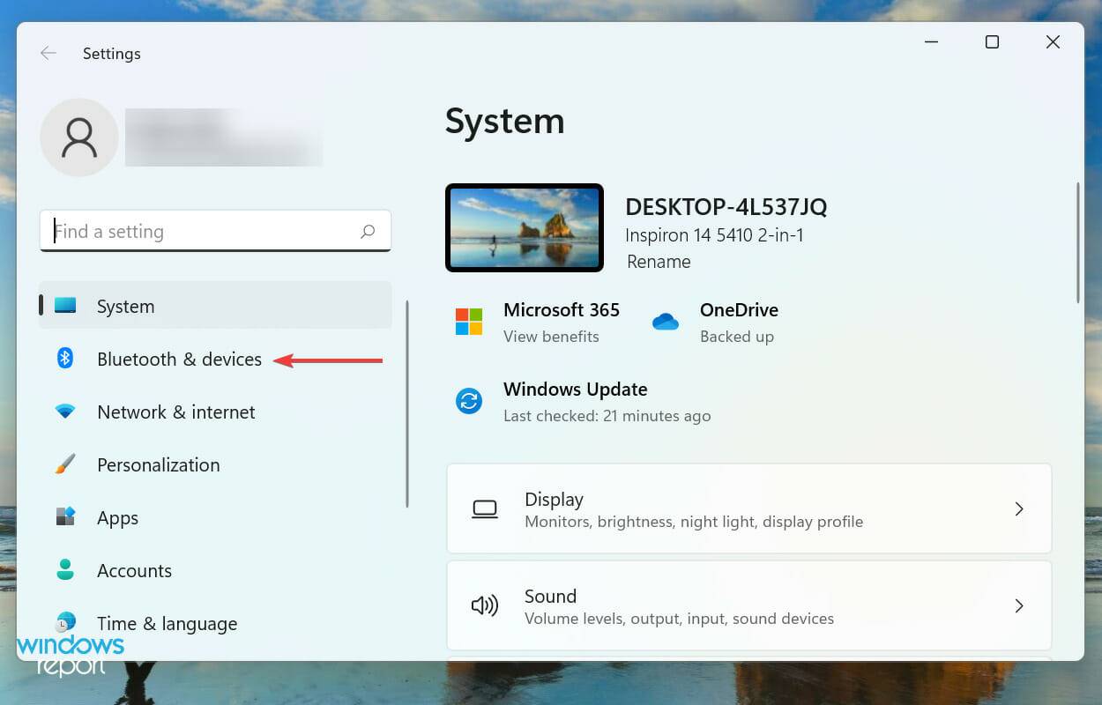Open the Settings page header
This screenshot has height=705, width=1102.
[x=111, y=54]
